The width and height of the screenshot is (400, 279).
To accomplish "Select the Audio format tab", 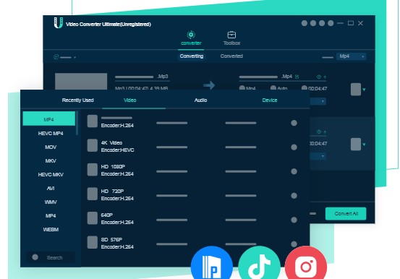I will click(201, 100).
